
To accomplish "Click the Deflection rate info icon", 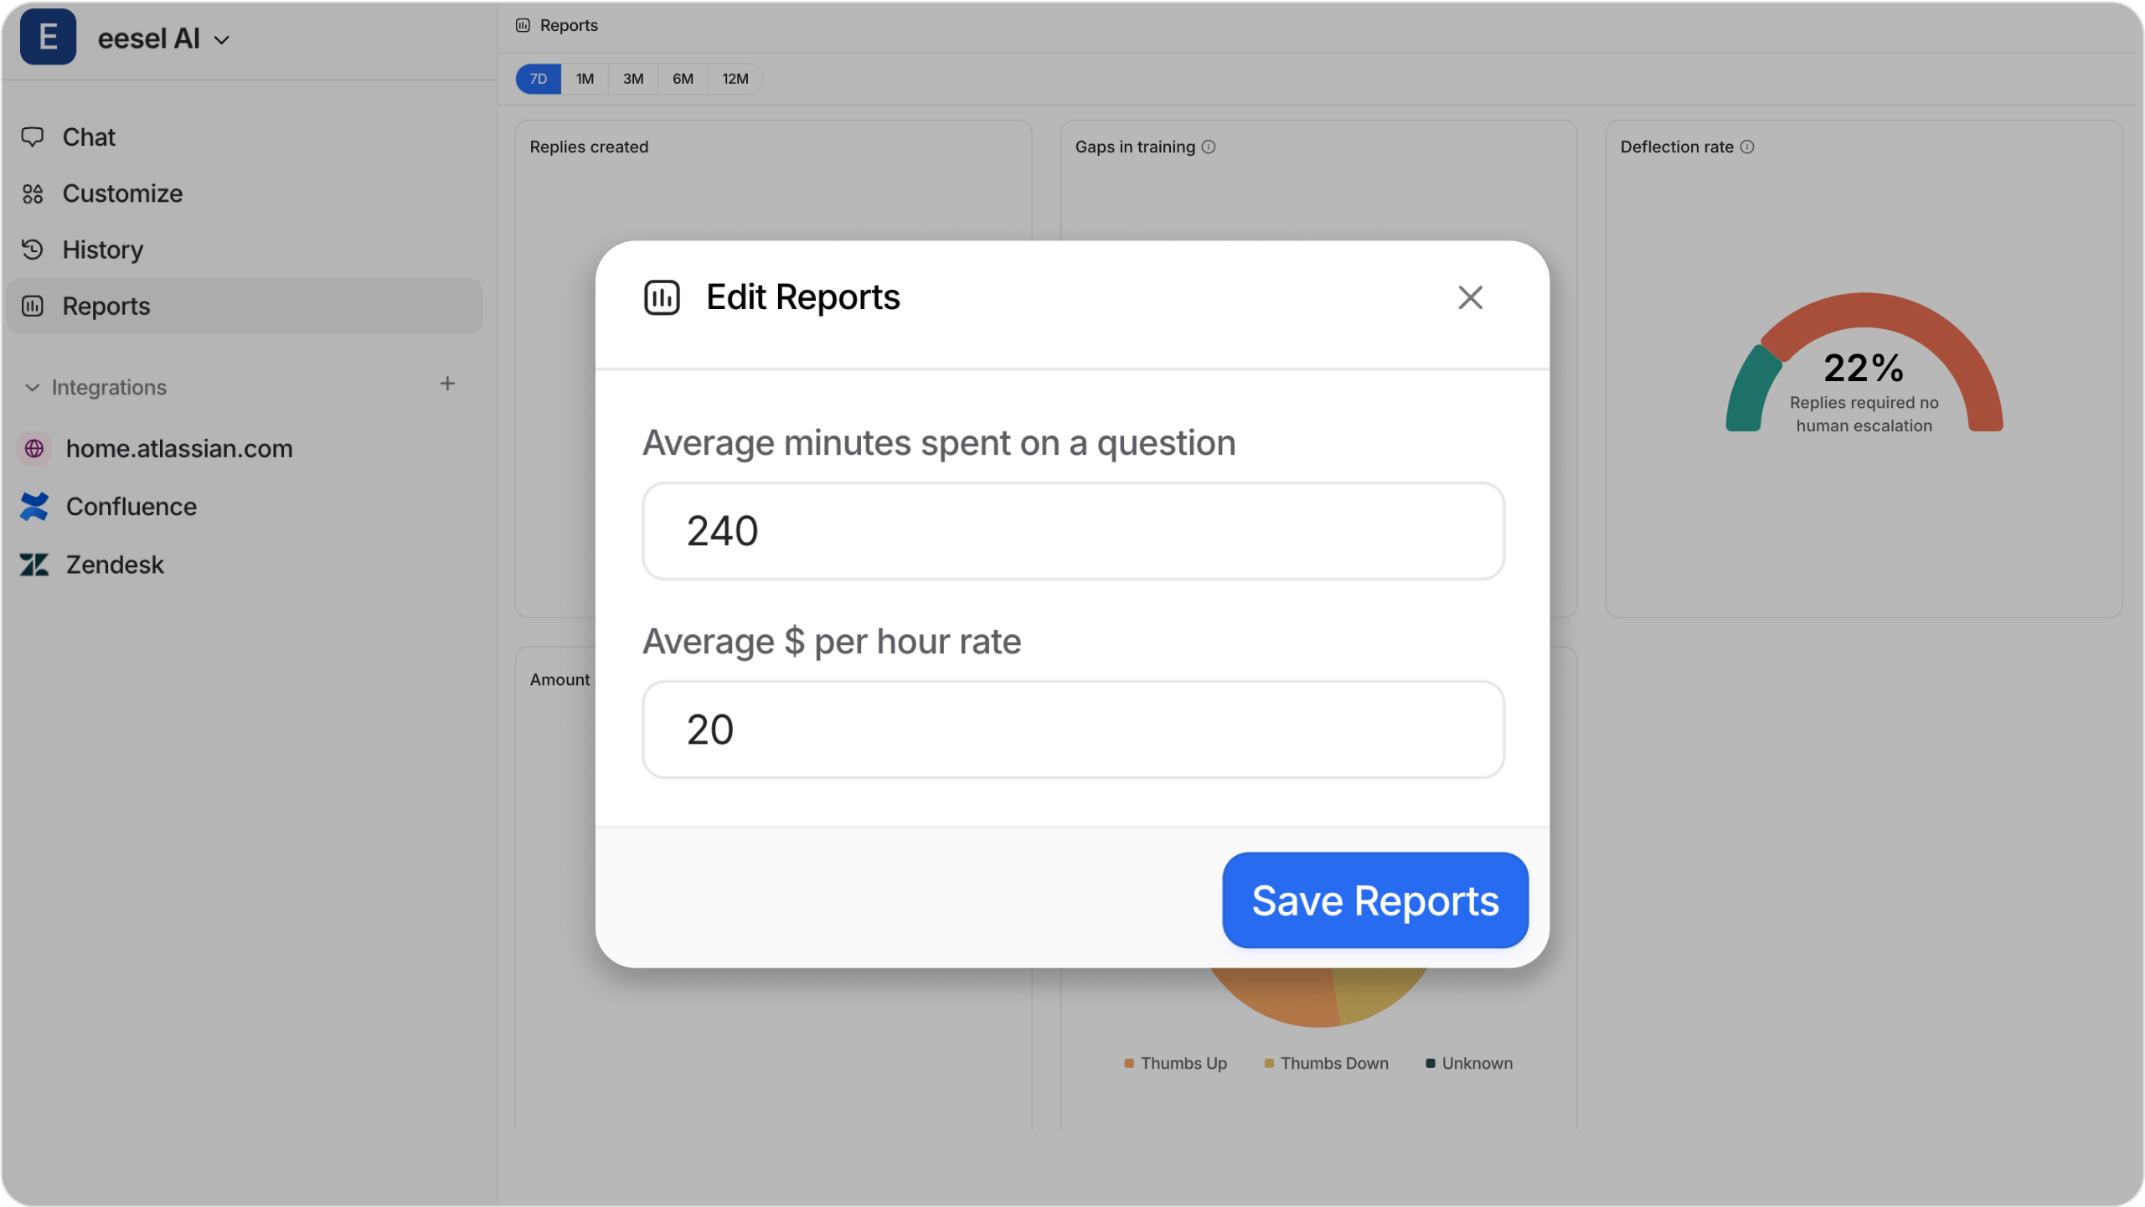I will click(x=1746, y=147).
